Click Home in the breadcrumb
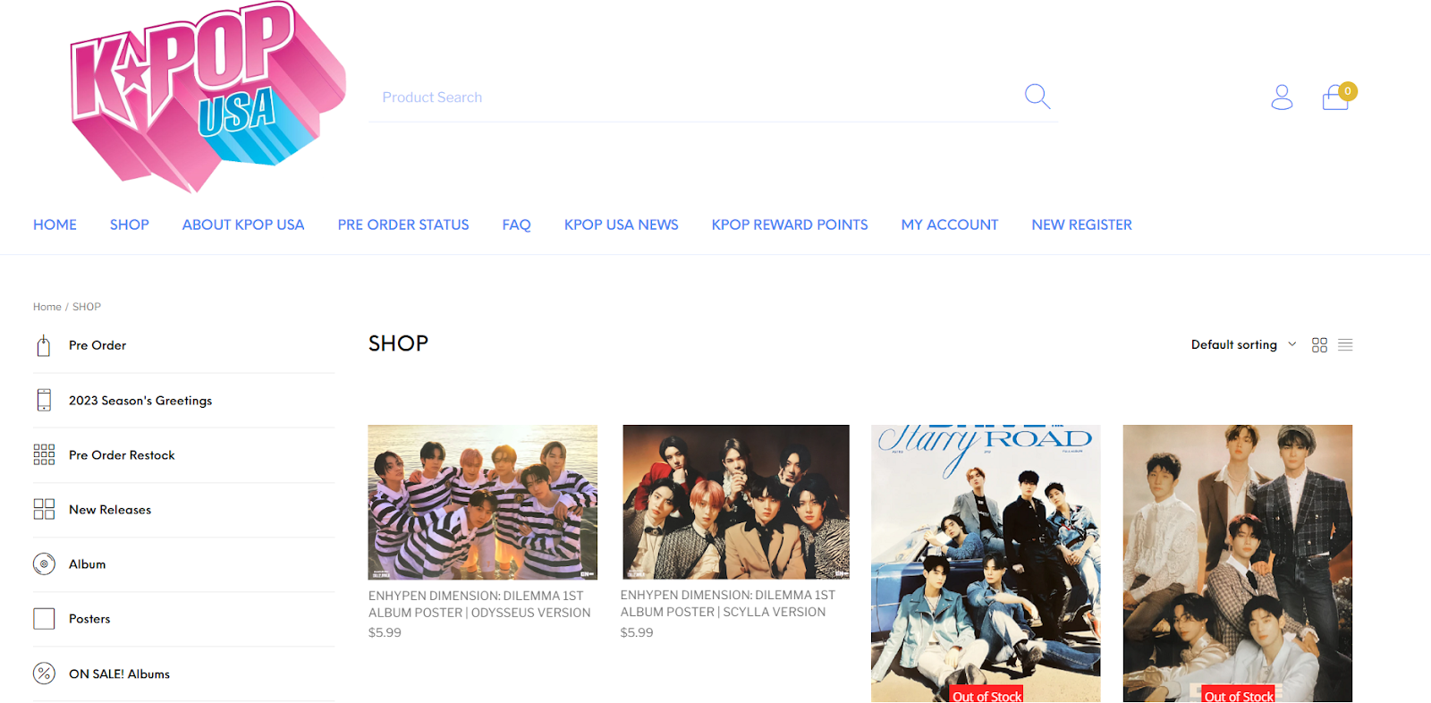Image resolution: width=1431 pixels, height=703 pixels. pos(47,307)
